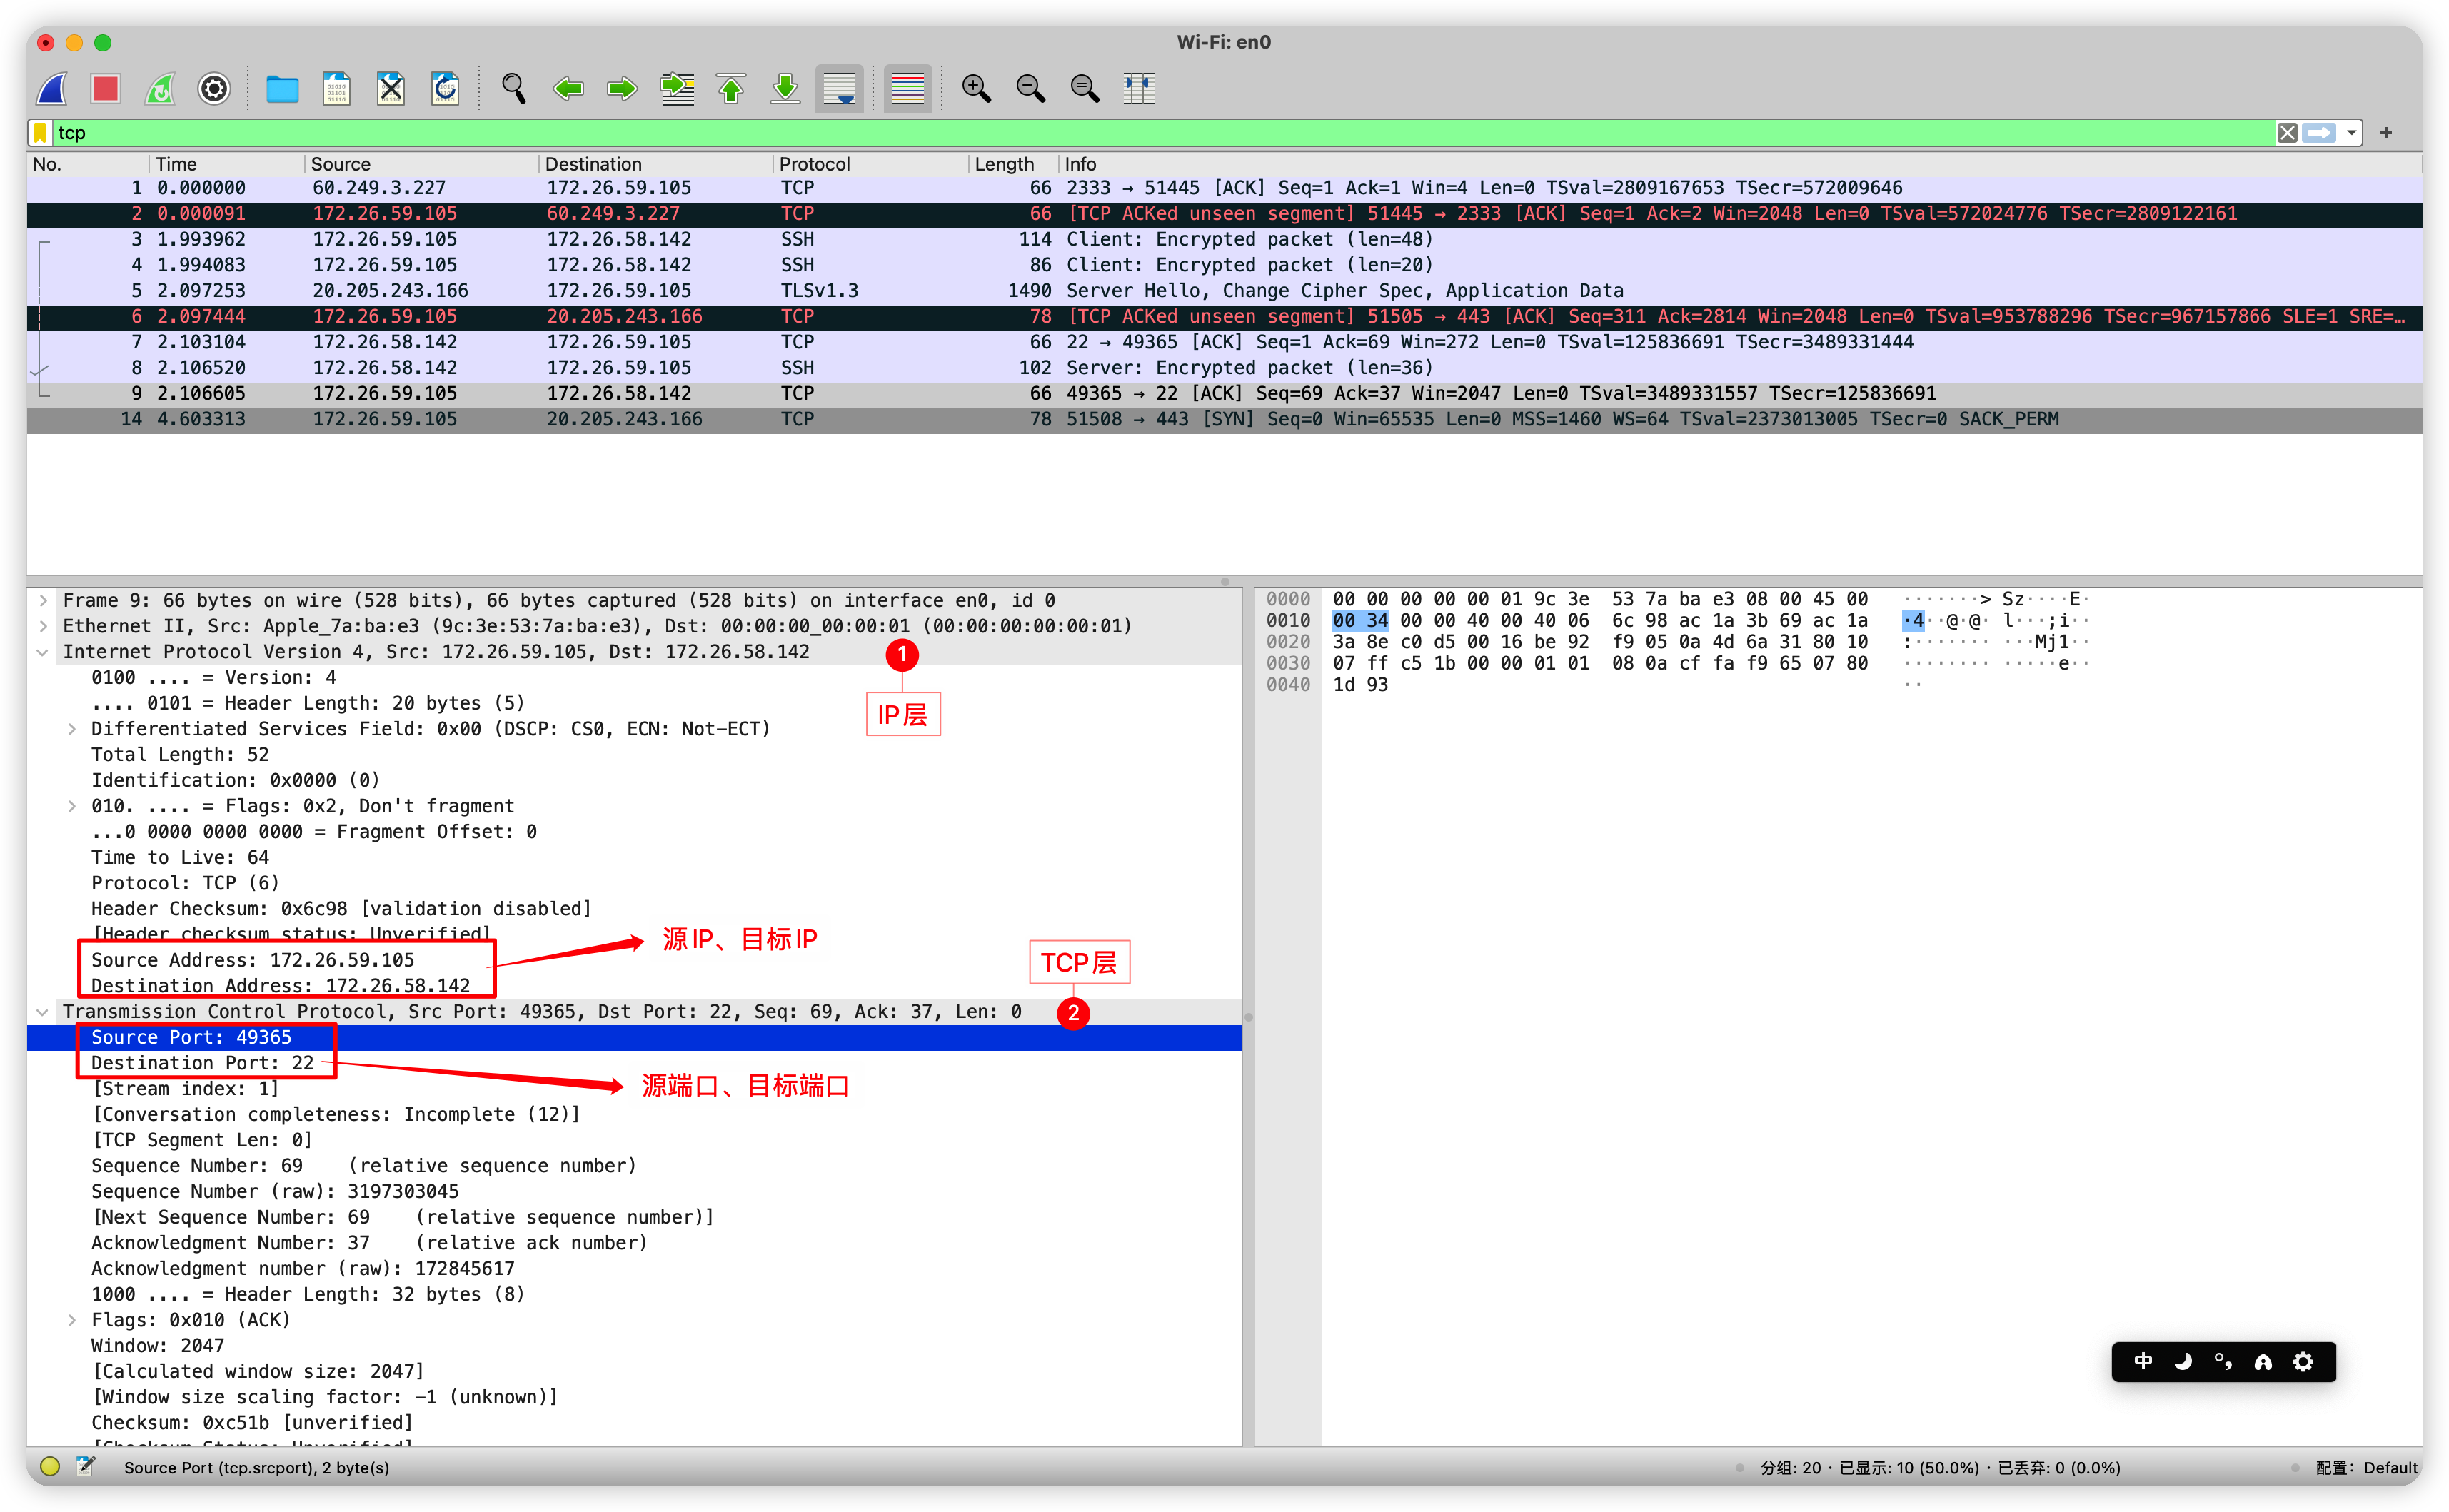Stop the running capture

(x=105, y=88)
